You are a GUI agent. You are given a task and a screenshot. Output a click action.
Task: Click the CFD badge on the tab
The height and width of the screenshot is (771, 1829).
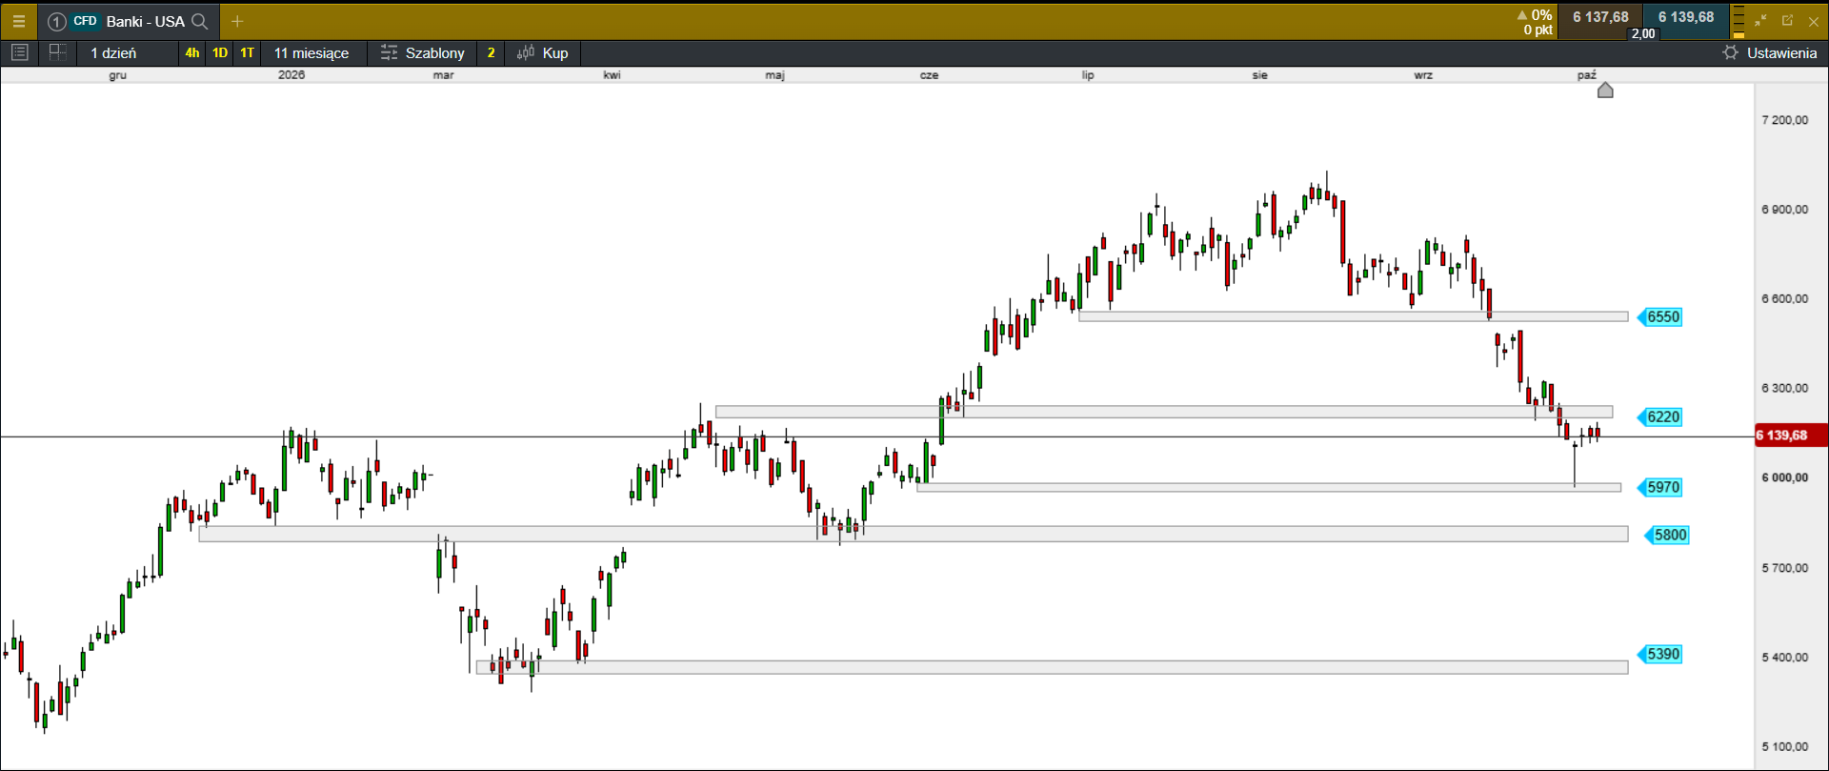click(85, 21)
